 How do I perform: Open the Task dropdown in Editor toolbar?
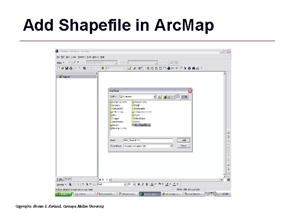[116, 62]
